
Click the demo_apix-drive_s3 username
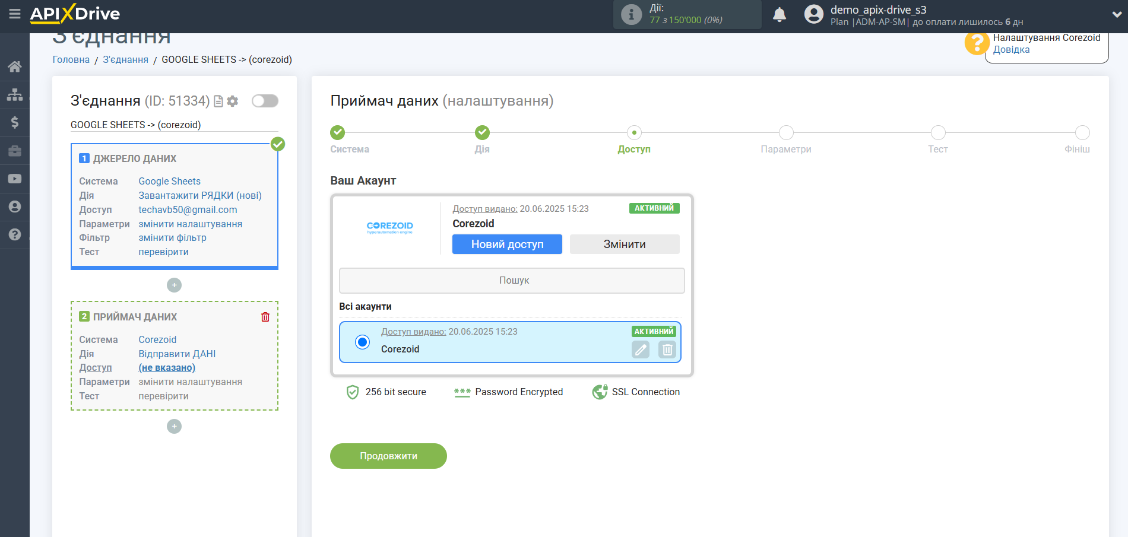(x=878, y=10)
